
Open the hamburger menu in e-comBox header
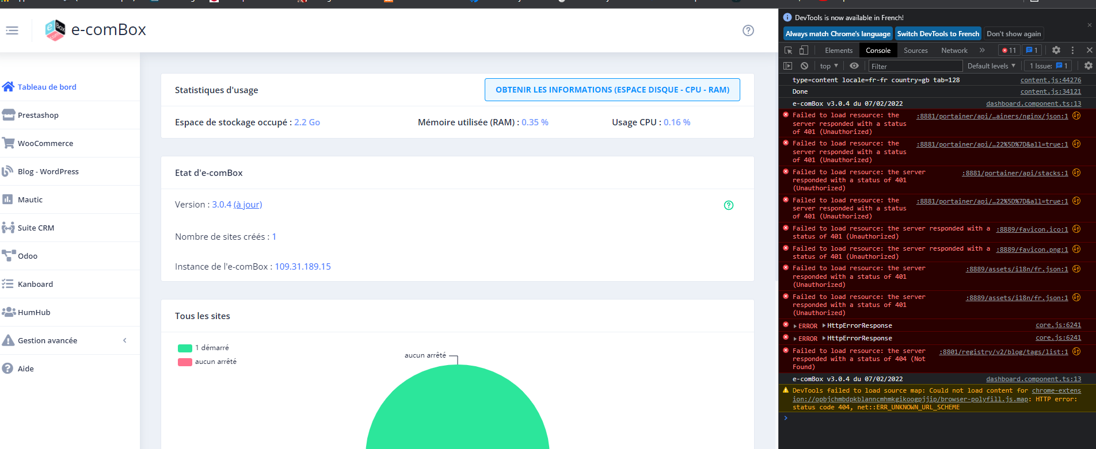pos(12,30)
